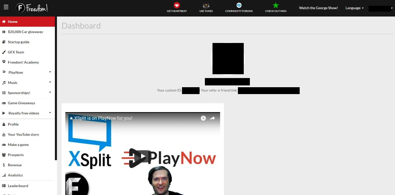Click the group icon for Prospects
The height and width of the screenshot is (195, 395).
(4, 155)
